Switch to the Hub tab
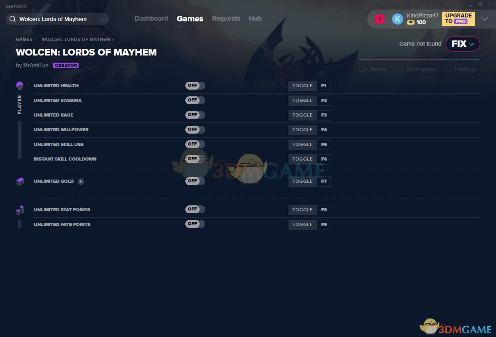496x337 pixels. coord(255,19)
